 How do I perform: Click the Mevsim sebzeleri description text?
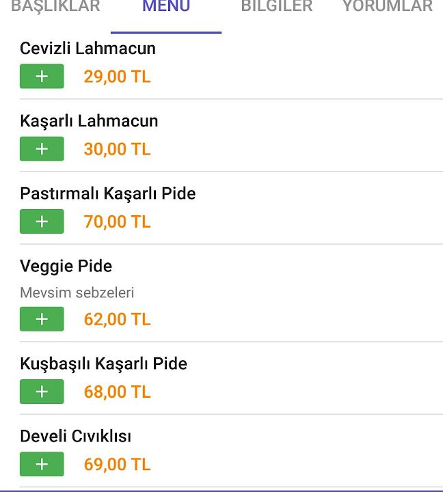click(x=77, y=292)
